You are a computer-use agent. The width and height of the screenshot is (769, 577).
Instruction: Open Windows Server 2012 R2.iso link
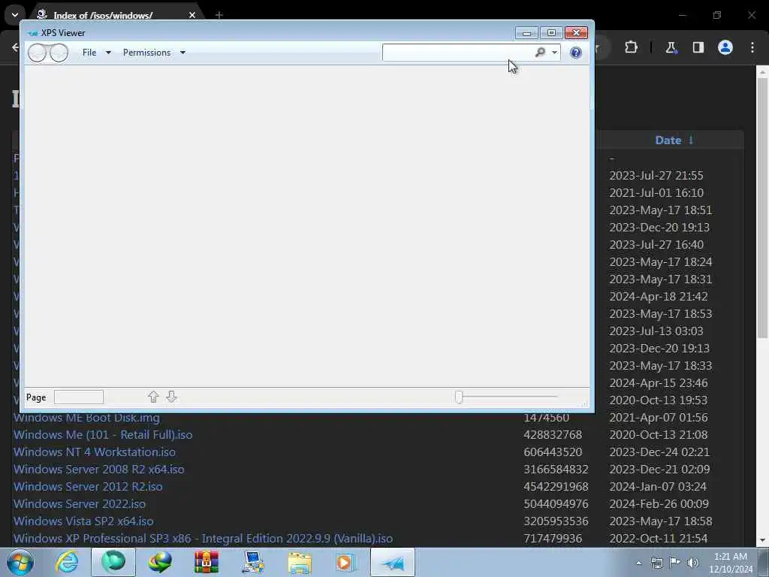[88, 486]
